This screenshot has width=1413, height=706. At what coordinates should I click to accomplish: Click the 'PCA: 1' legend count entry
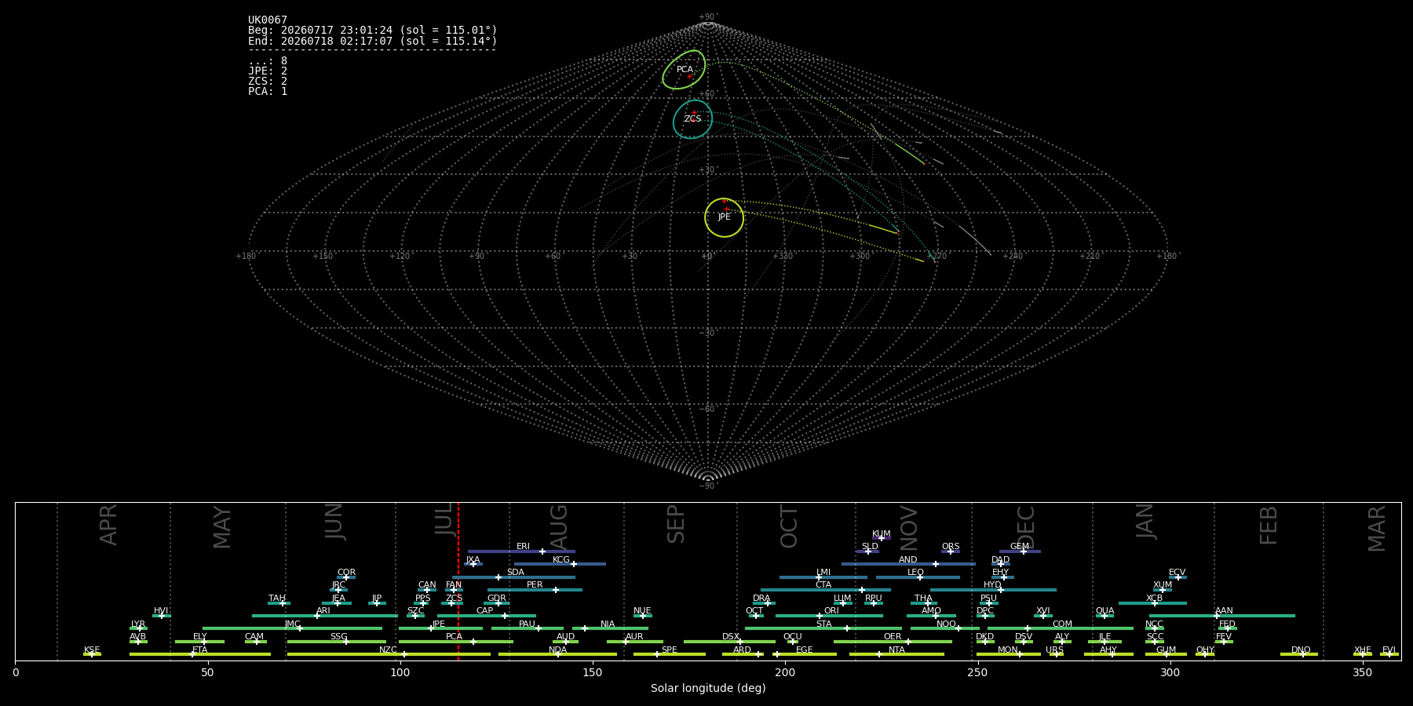pos(268,92)
